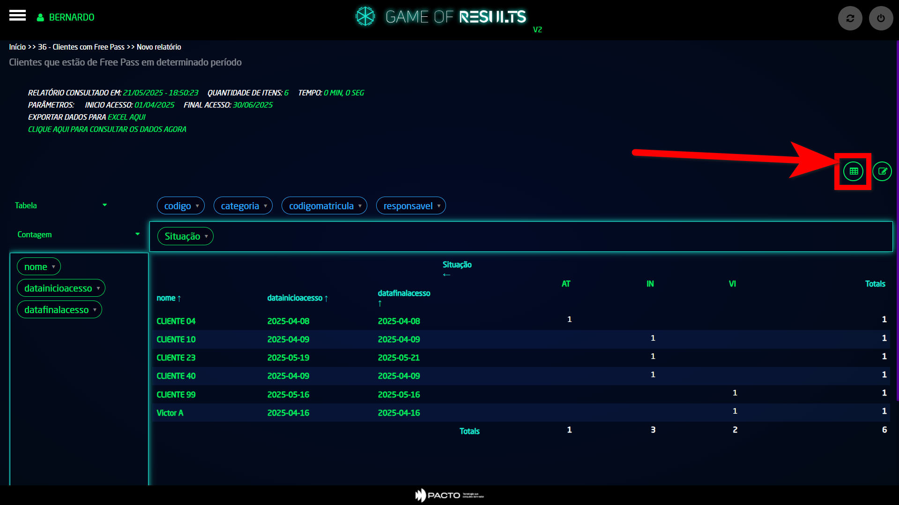This screenshot has height=505, width=899.
Task: Open 36 - Clientes com Free Pass breadcrumb
Action: click(x=81, y=47)
